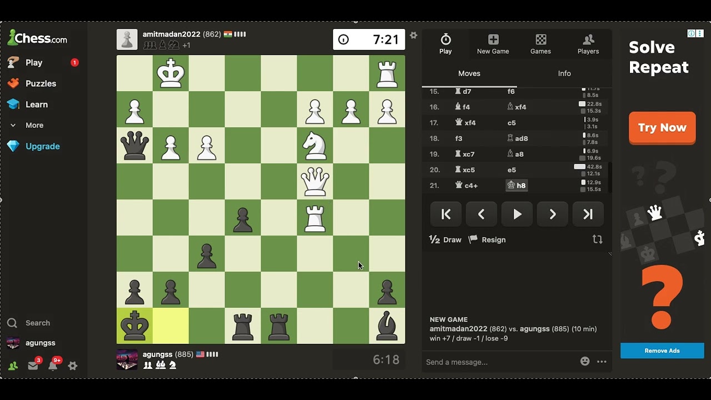The width and height of the screenshot is (711, 400).
Task: Jump to the last move
Action: (x=588, y=214)
